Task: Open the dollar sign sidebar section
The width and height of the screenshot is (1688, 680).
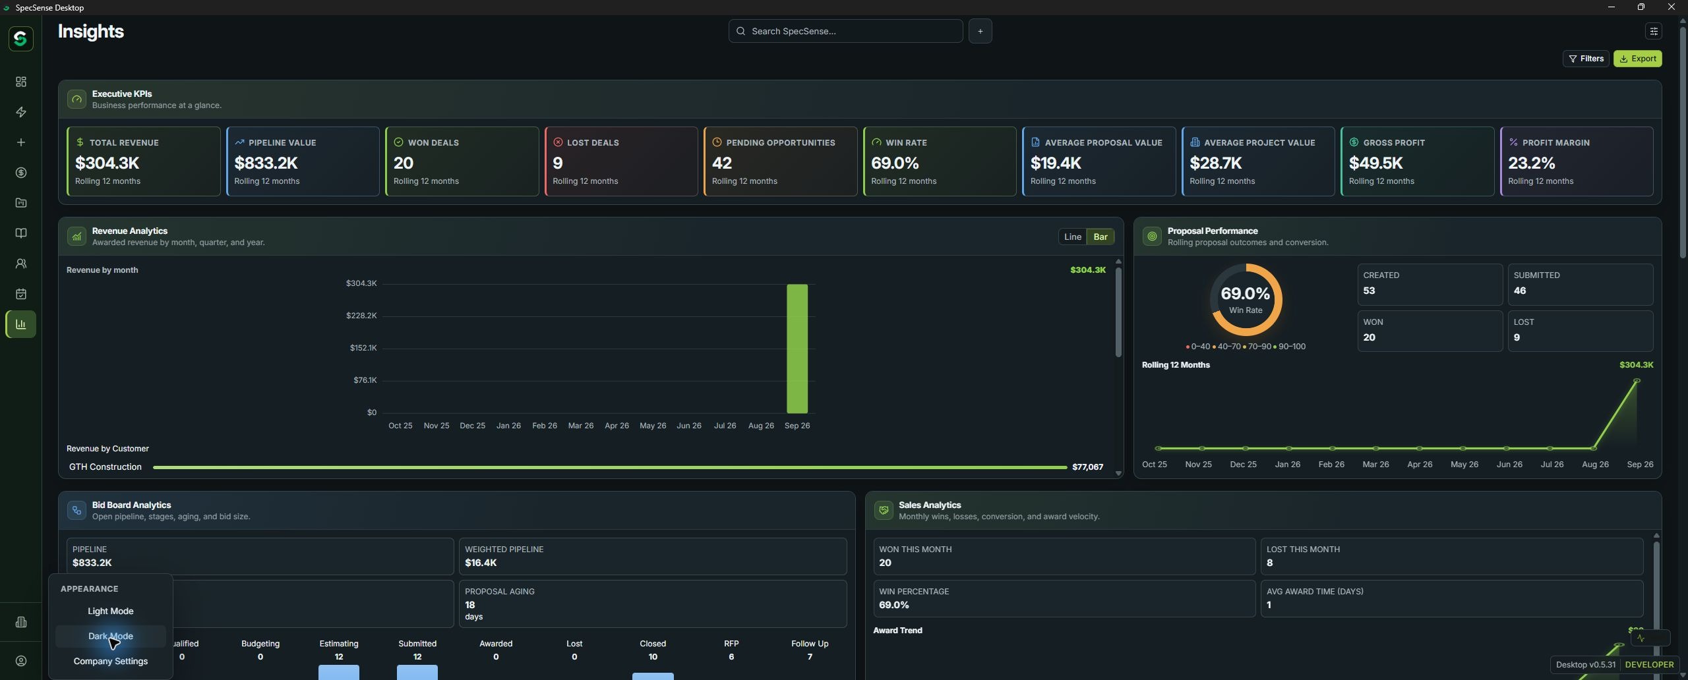Action: [x=21, y=173]
